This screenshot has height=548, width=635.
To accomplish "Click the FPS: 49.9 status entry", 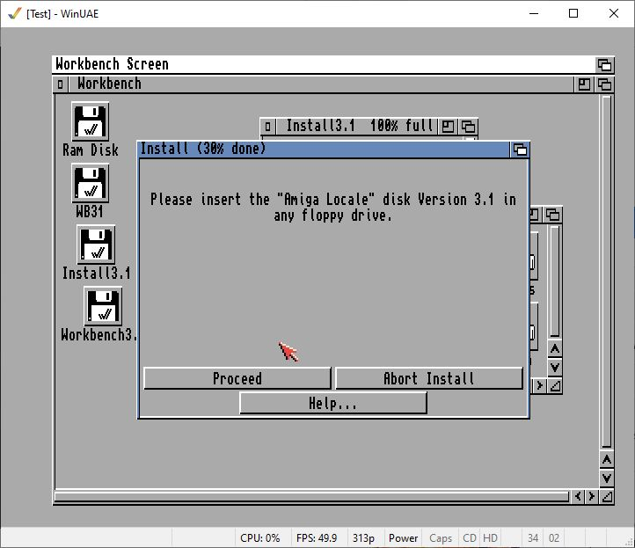I will click(x=317, y=537).
